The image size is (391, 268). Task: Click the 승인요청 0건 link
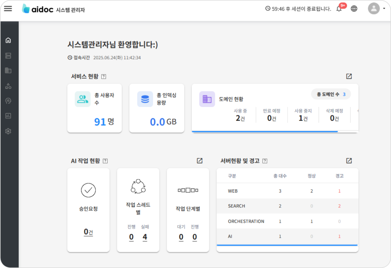tap(88, 232)
